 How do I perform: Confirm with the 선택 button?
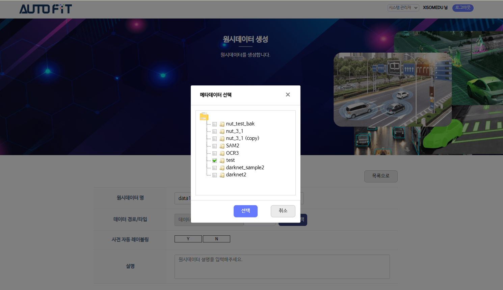coord(245,211)
